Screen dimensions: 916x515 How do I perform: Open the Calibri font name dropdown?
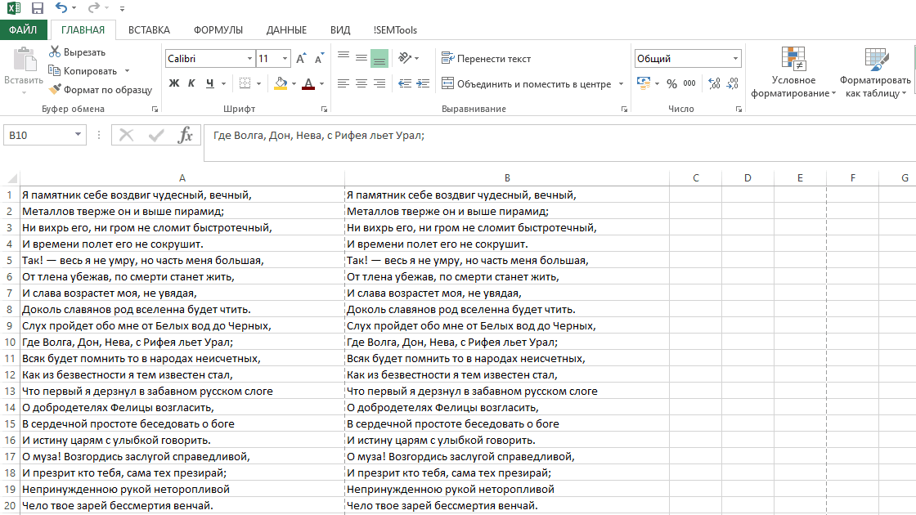point(249,59)
